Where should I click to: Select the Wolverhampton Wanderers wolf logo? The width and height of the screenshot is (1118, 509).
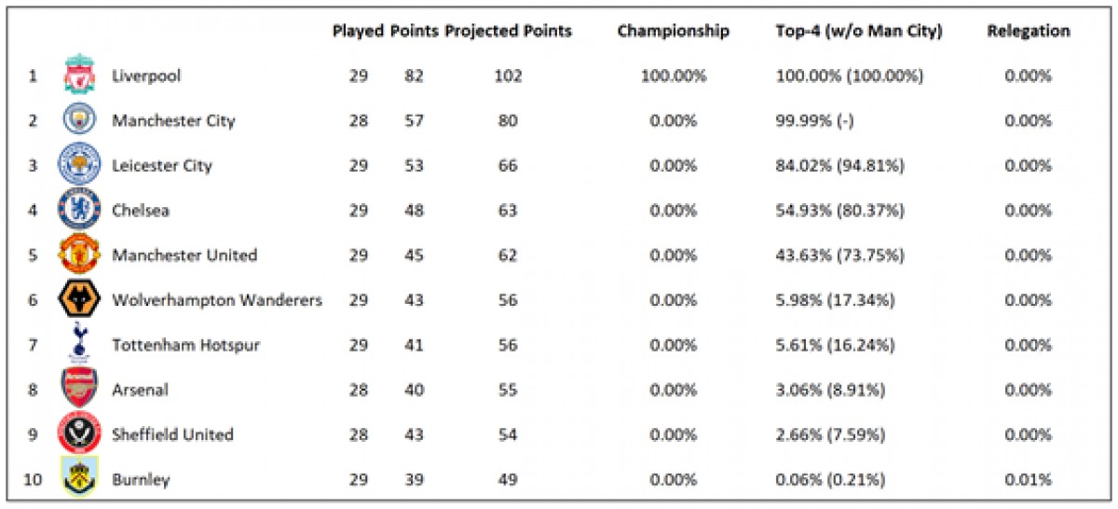point(78,299)
